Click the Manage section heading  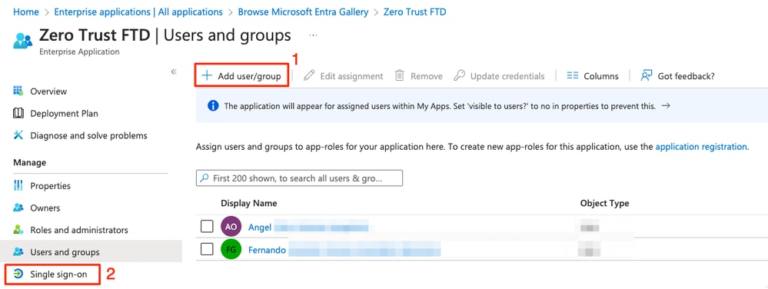[29, 163]
